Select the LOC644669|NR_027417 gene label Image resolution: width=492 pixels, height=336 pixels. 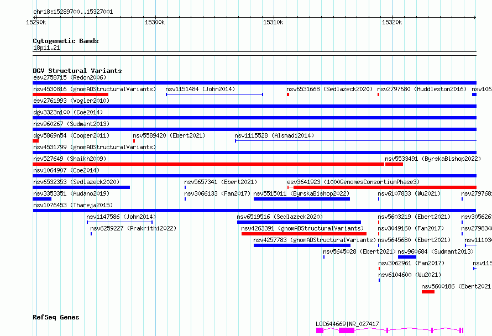[x=347, y=324]
